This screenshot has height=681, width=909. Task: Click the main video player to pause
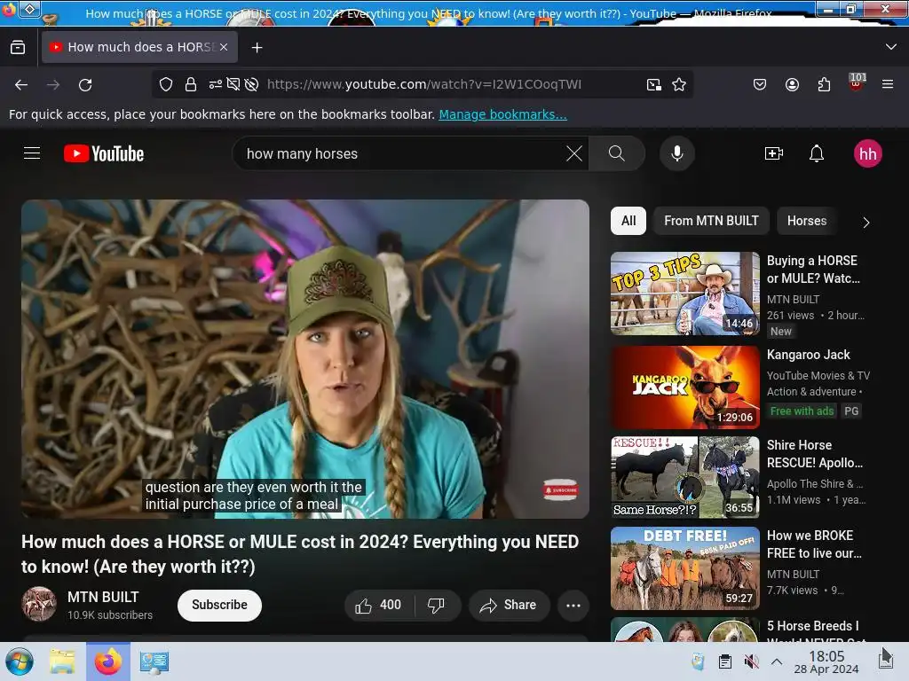(305, 358)
